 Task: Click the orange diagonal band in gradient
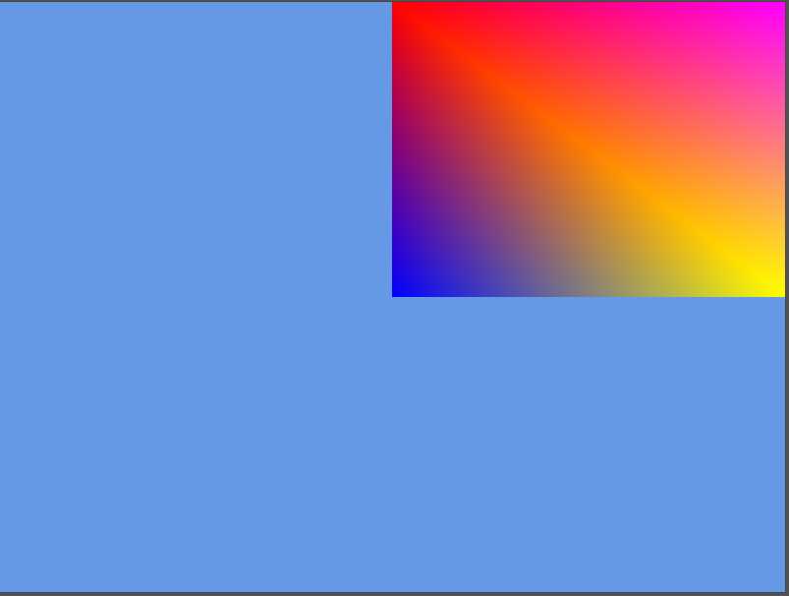tap(550, 120)
